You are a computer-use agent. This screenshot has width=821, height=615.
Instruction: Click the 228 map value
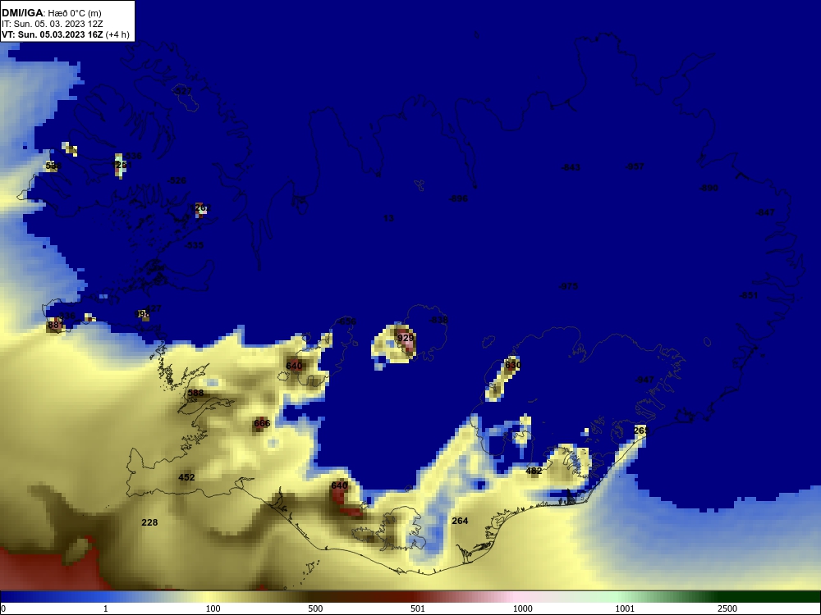(x=149, y=522)
